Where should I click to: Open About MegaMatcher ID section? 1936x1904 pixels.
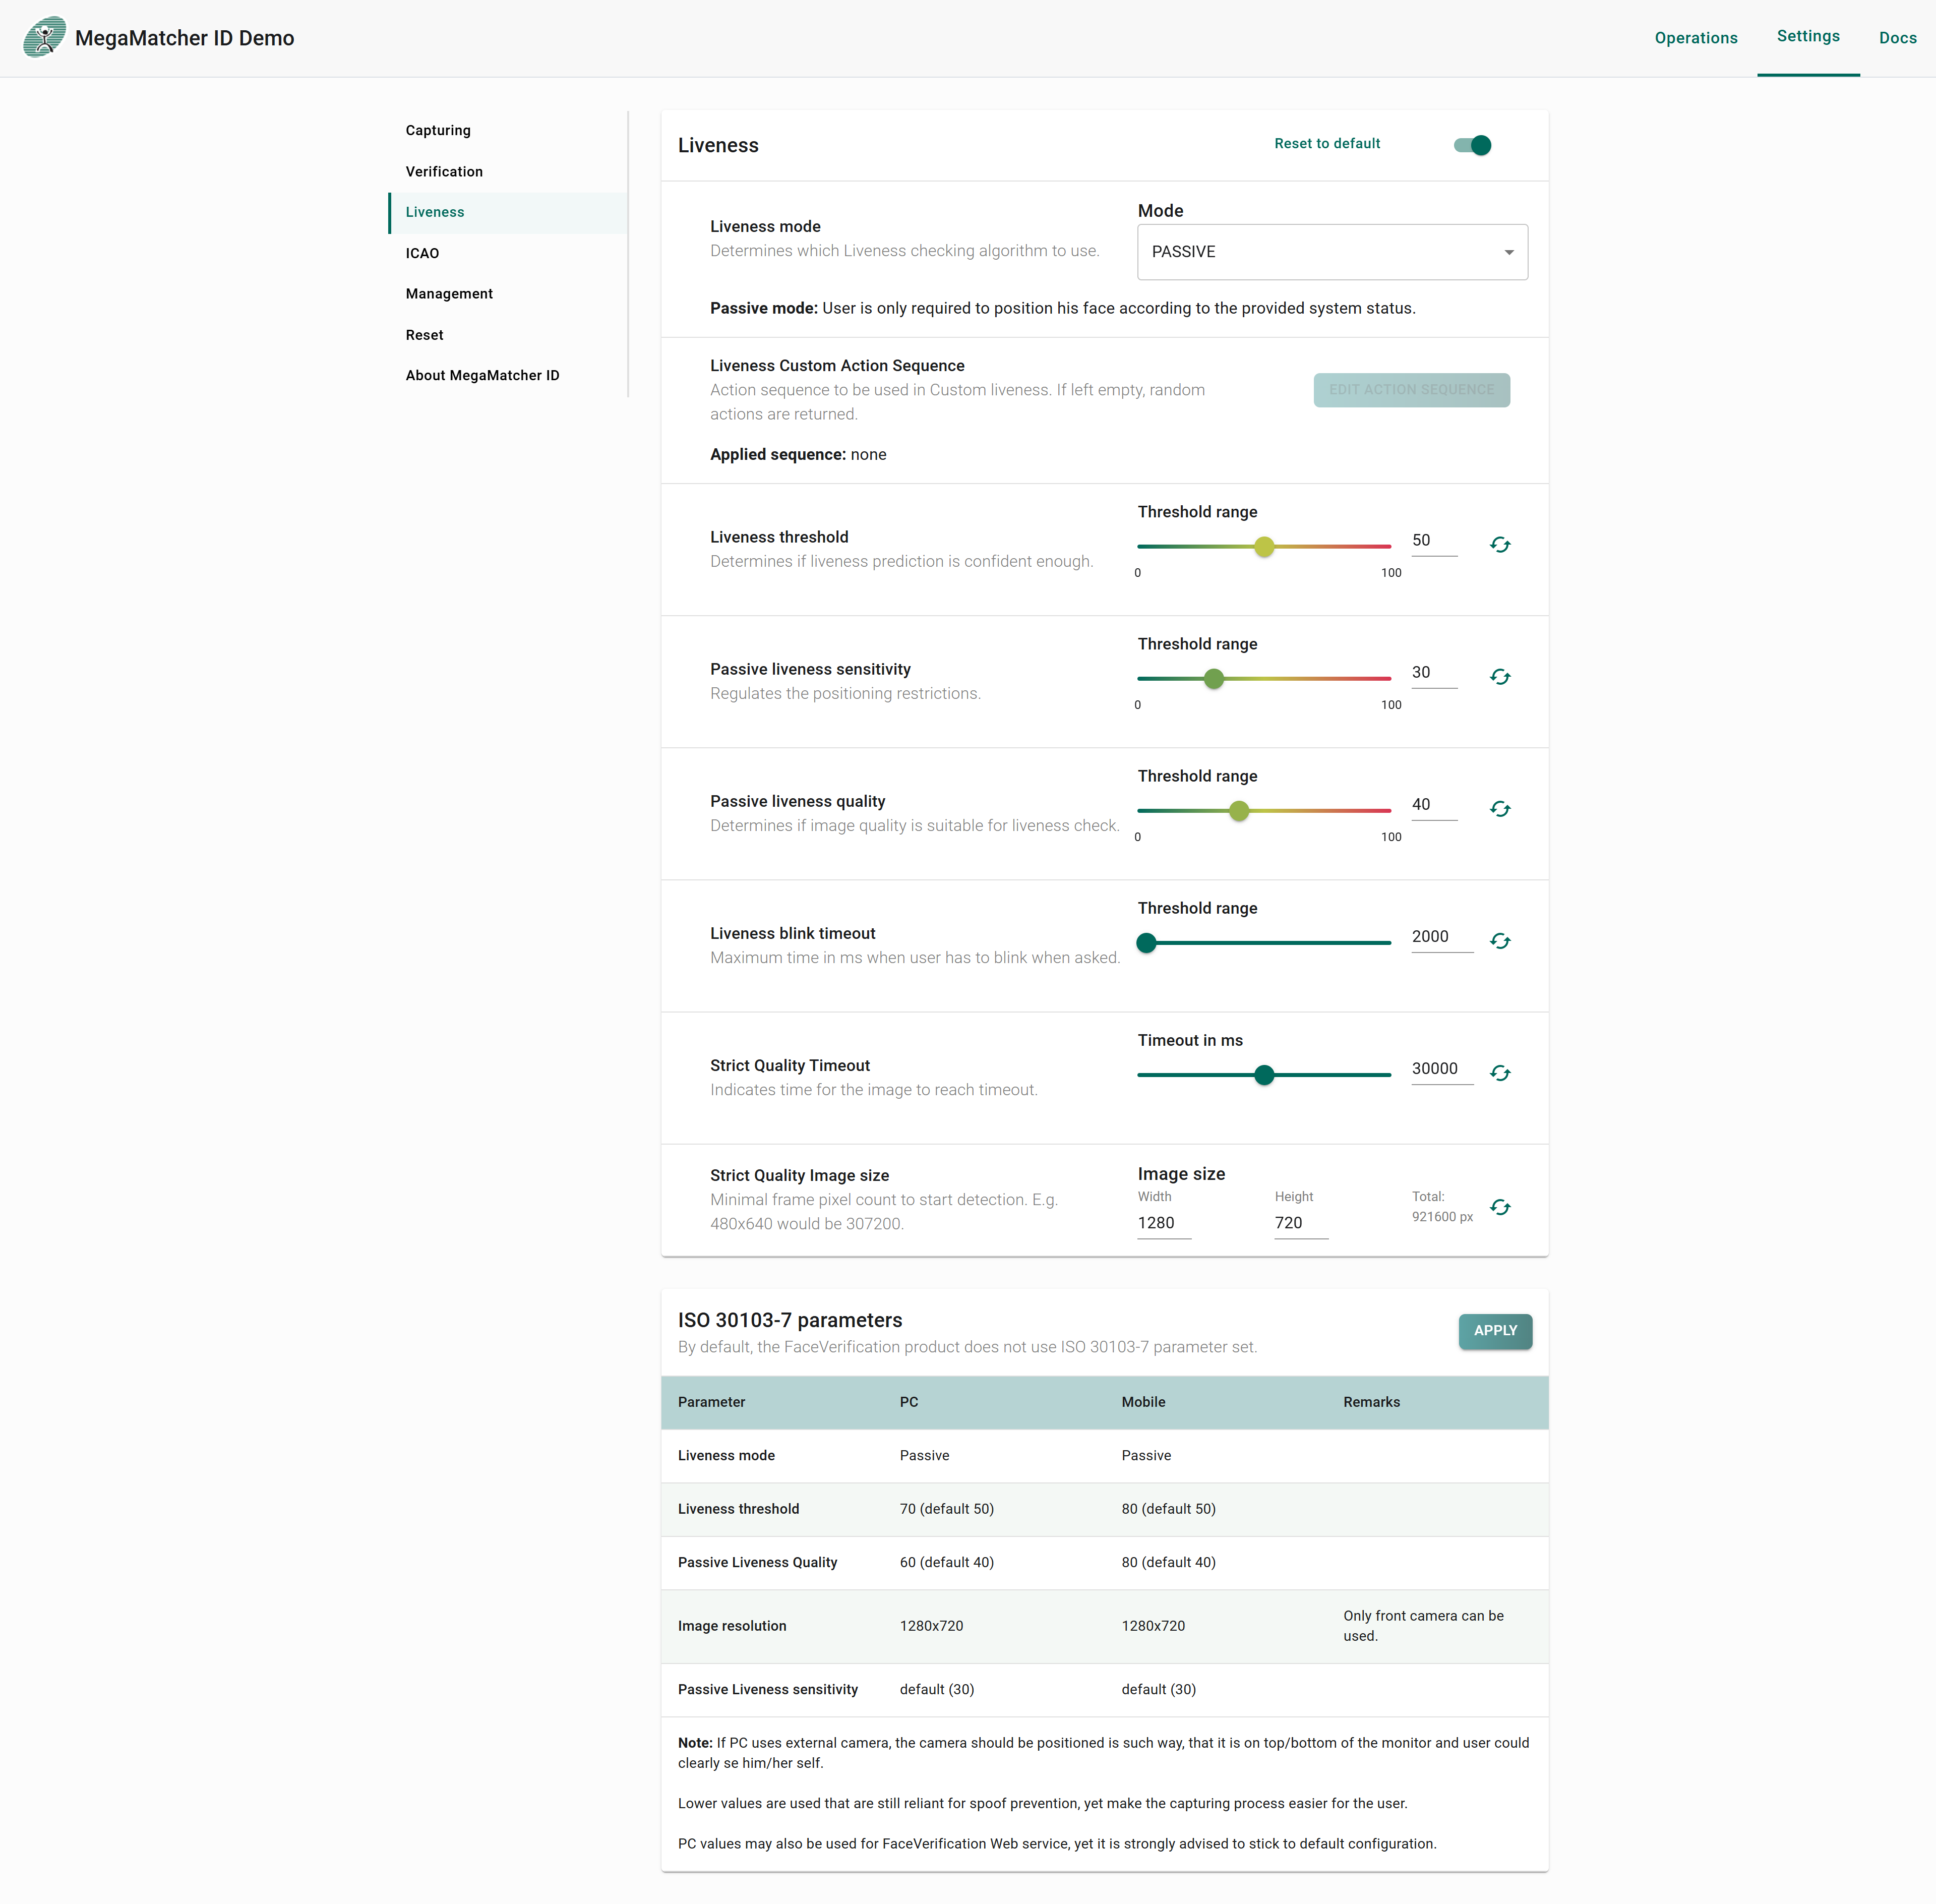(508, 376)
